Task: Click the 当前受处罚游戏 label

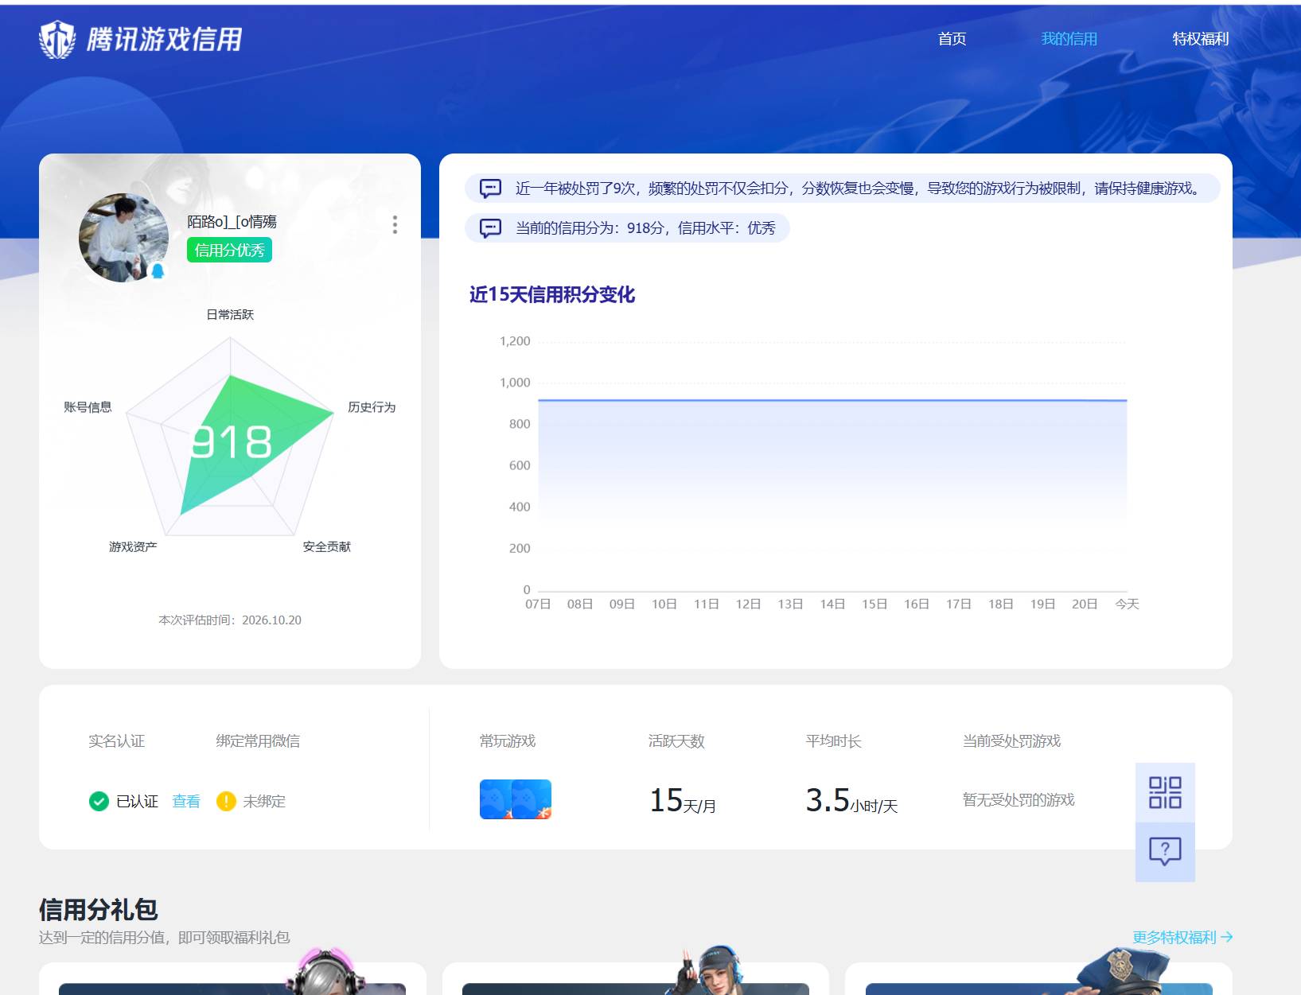Action: coord(1011,741)
